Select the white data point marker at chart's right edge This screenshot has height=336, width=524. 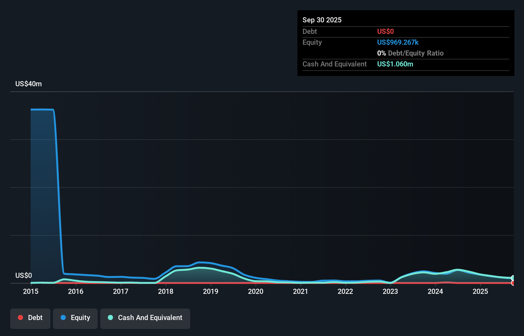click(x=513, y=278)
